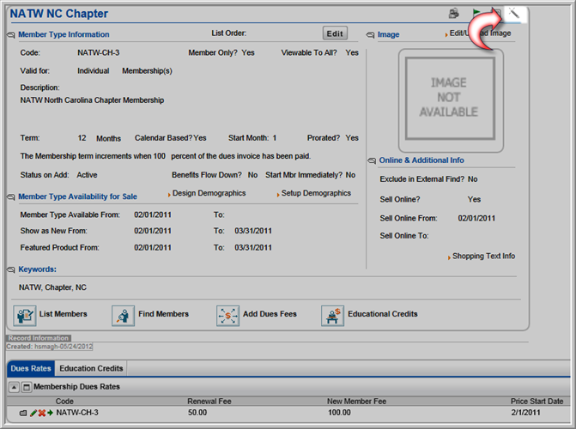Click the List Members label
576x429 pixels.
[64, 314]
